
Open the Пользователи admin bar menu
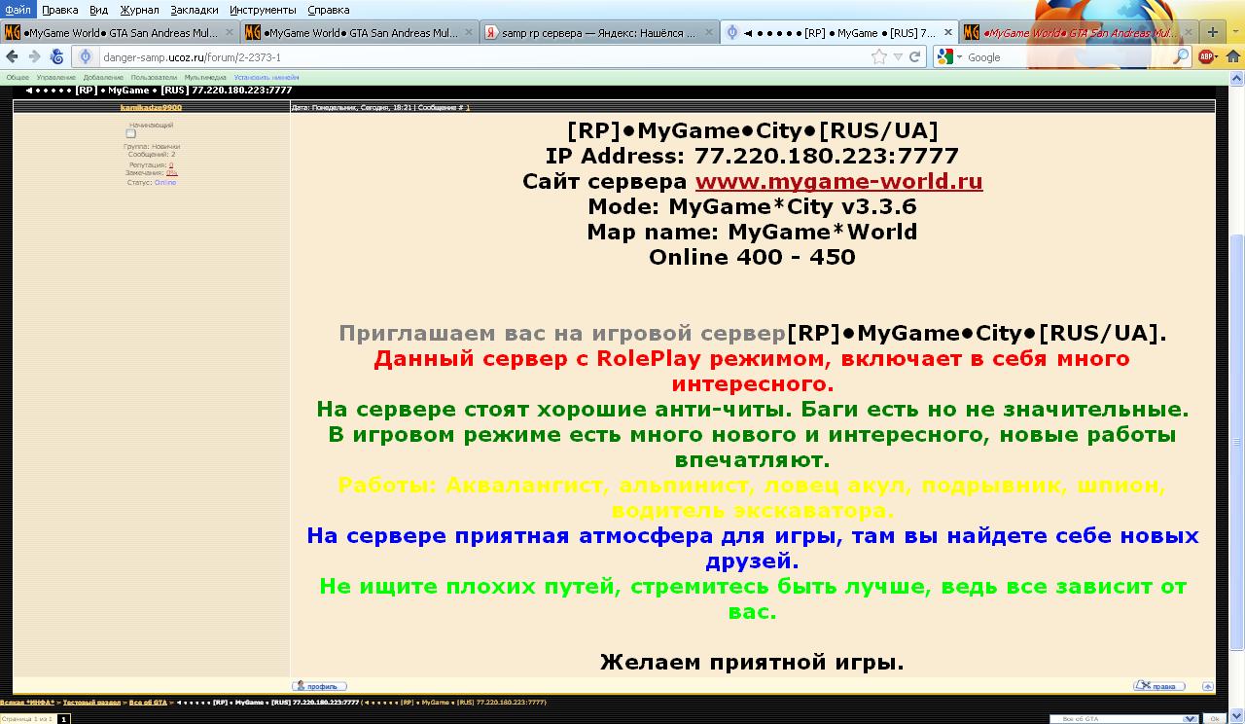[154, 77]
